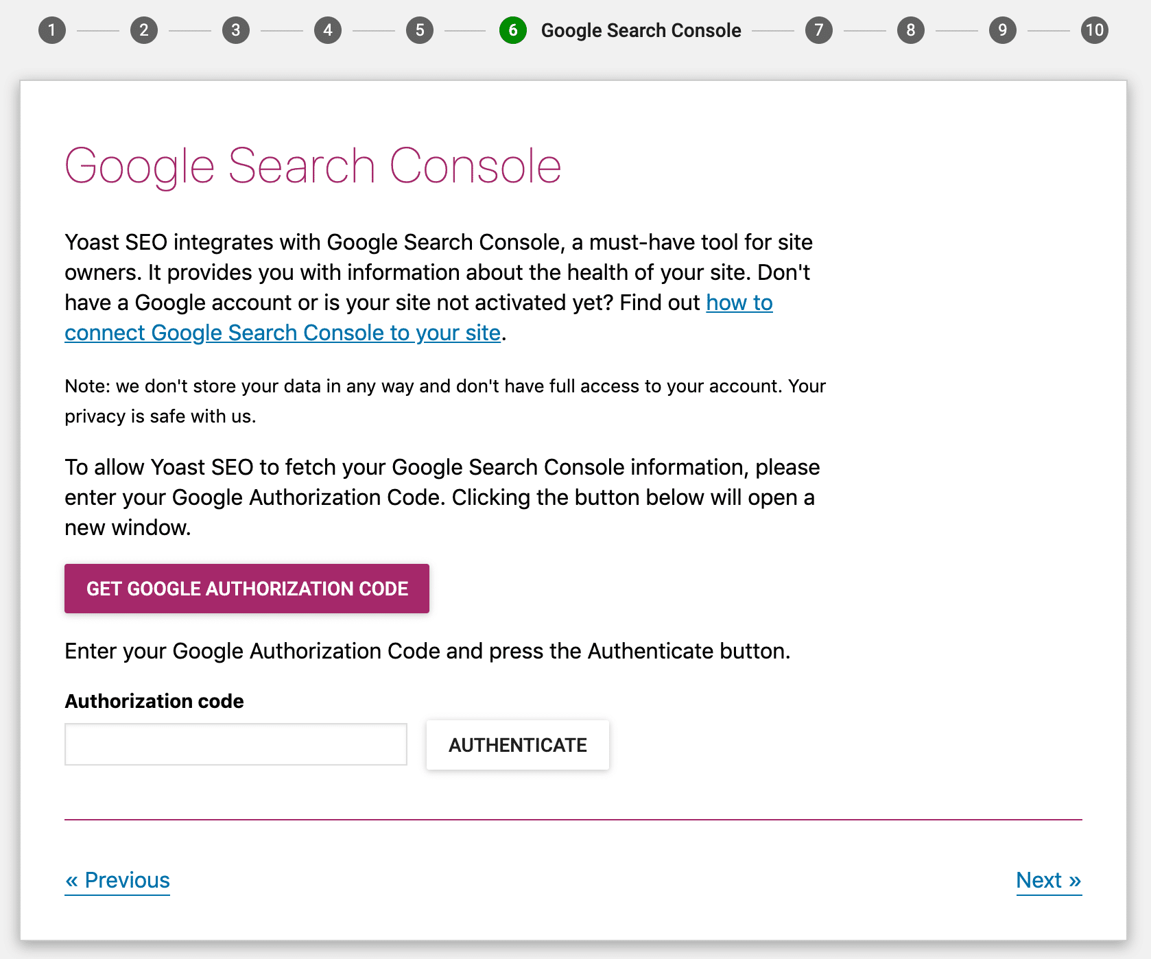Select step 9 indicator
The width and height of the screenshot is (1151, 959).
1002,30
